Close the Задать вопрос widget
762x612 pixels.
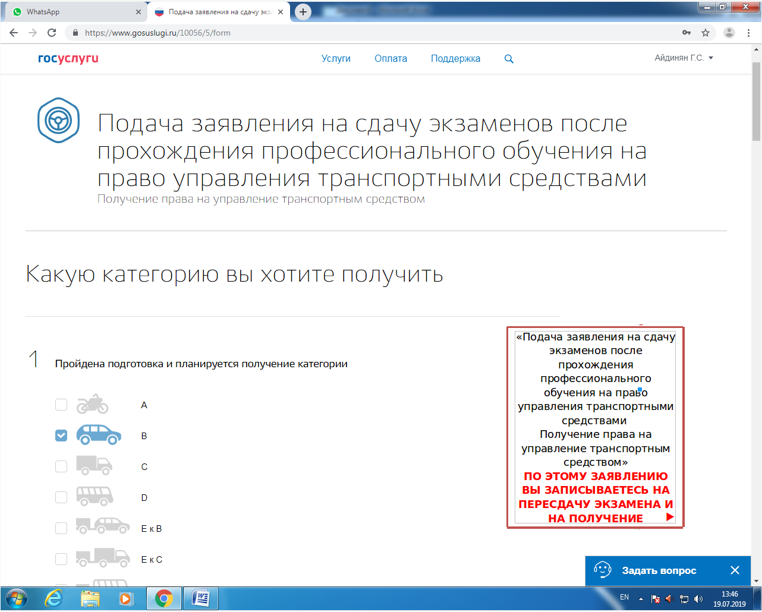pos(735,570)
